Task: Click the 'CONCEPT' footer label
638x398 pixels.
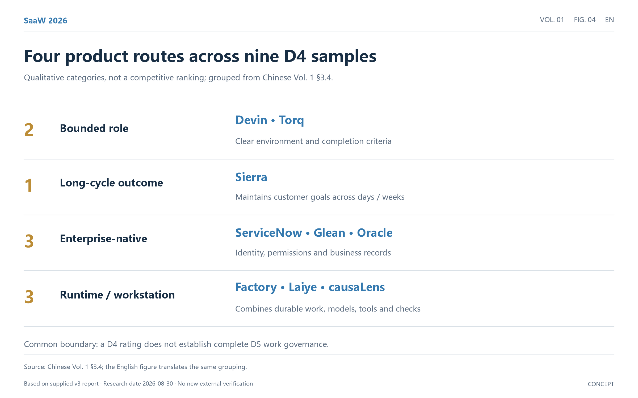Action: click(x=601, y=384)
